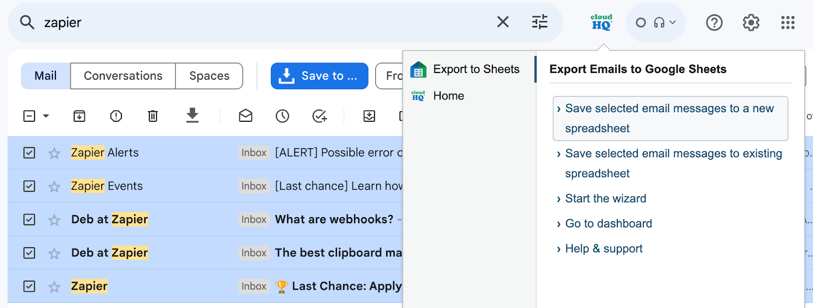The image size is (813, 308).
Task: Save selected messages to a new spreadsheet
Action: (670, 118)
